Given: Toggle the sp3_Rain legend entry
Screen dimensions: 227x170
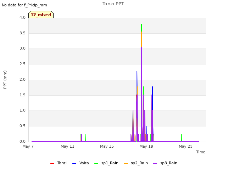Looking at the screenshot, I should [165, 163].
